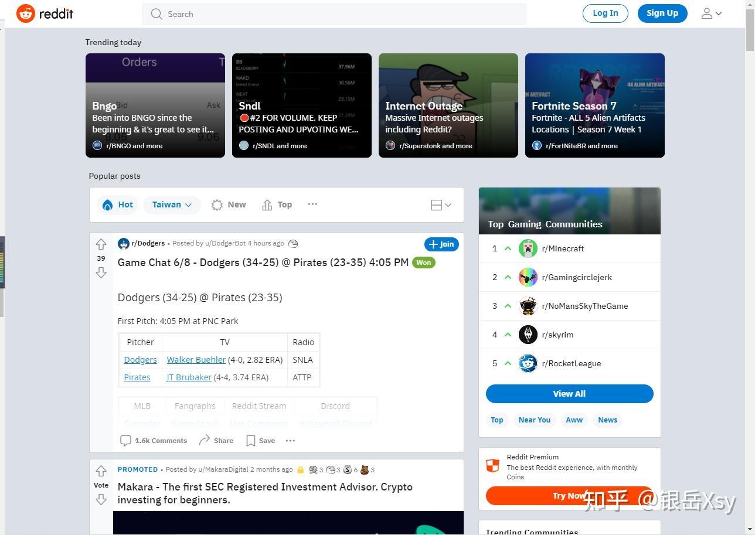755x535 pixels.
Task: Click the Reddit logo home icon
Action: tap(26, 13)
